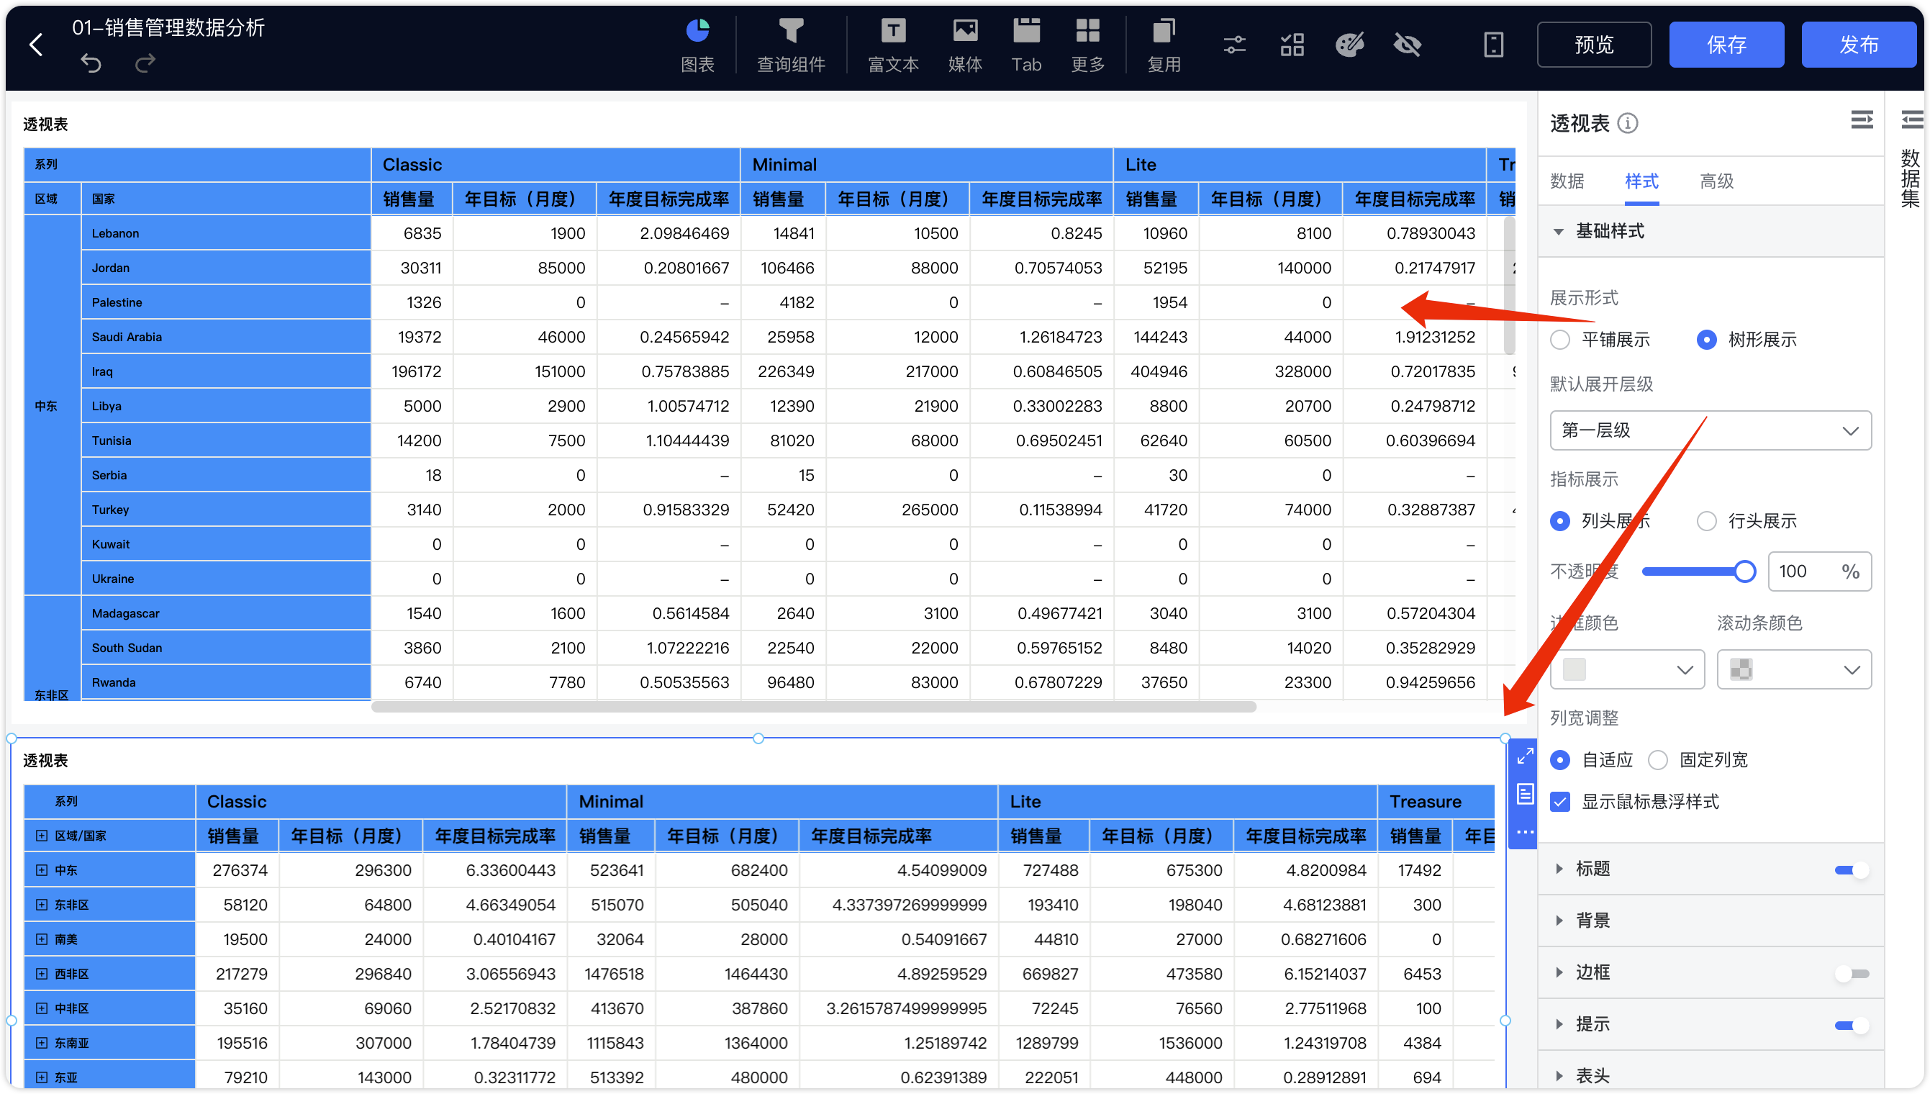Image resolution: width=1930 pixels, height=1094 pixels.
Task: Click the crossed-eye hide icon in toolbar
Action: click(x=1407, y=45)
